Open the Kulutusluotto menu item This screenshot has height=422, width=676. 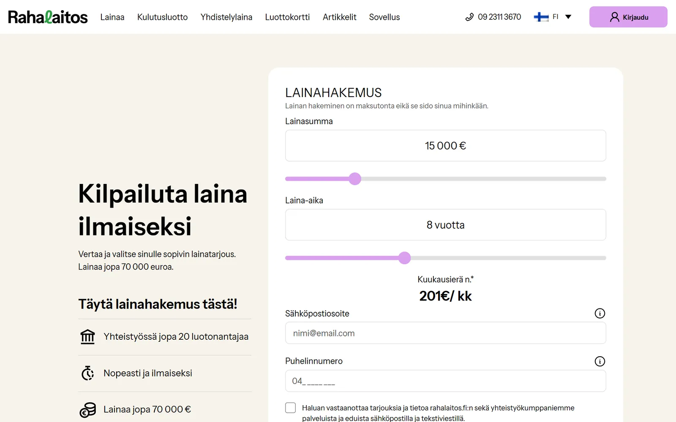[x=163, y=17]
